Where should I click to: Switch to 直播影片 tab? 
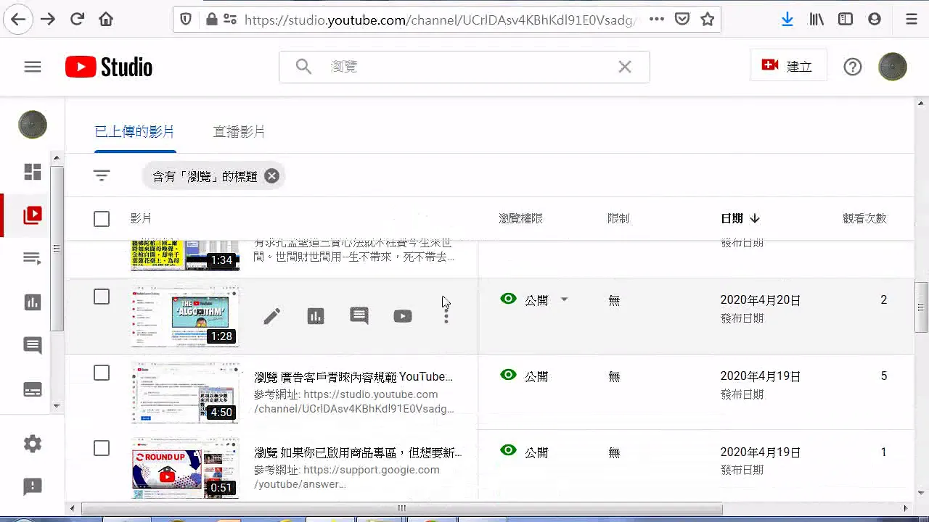(x=239, y=132)
